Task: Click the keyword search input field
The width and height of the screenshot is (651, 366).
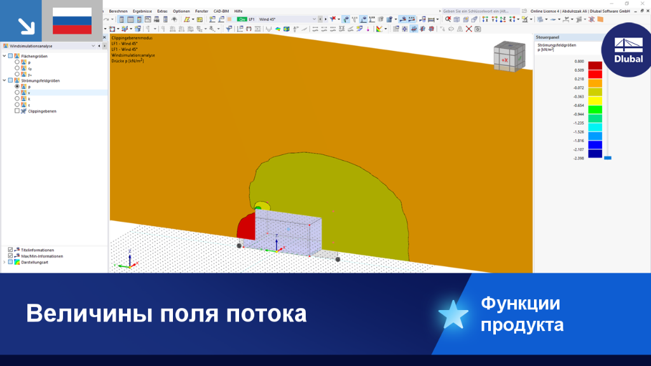Action: (x=479, y=11)
